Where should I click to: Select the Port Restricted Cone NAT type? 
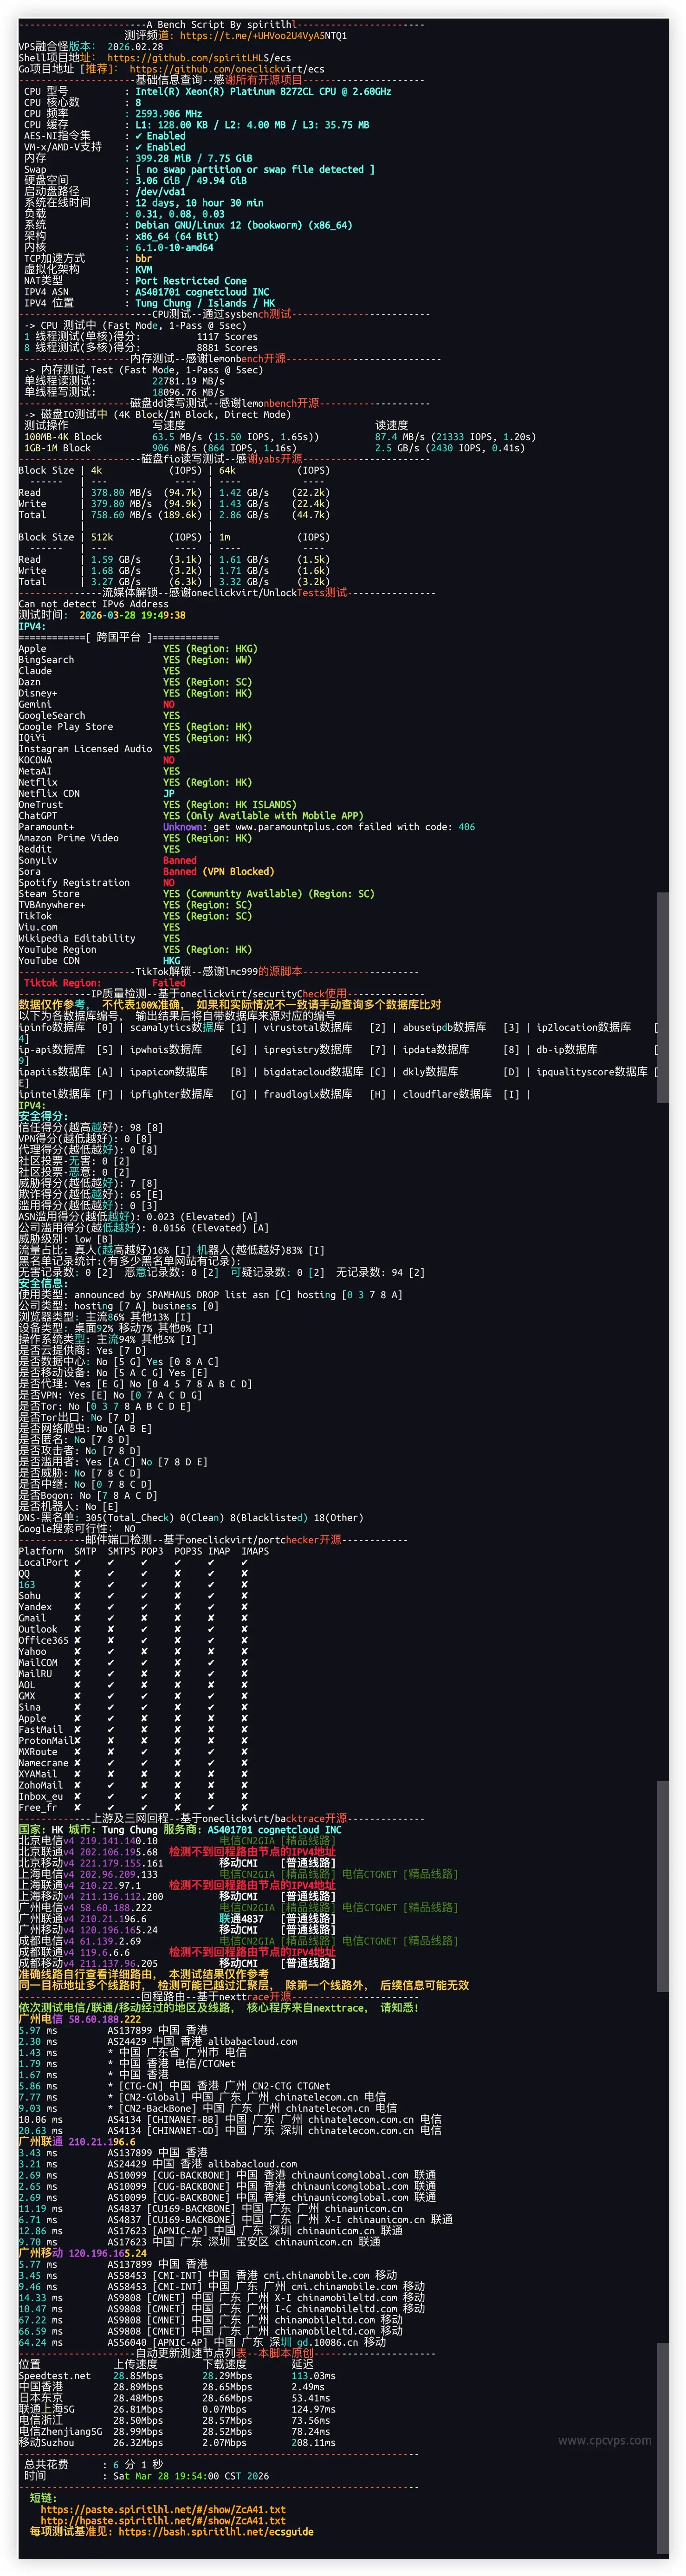tap(191, 281)
